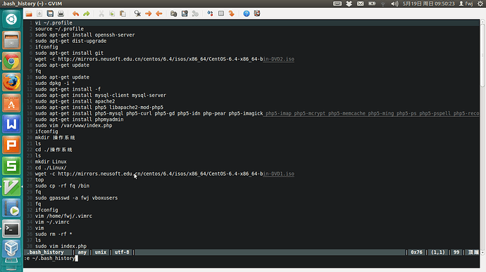Open keyboard input method indicator
This screenshot has width=486, height=272.
(337, 4)
